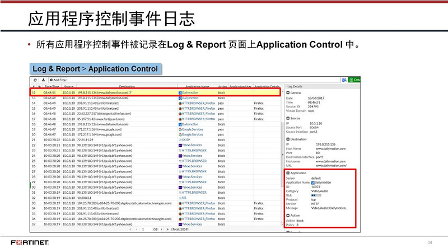The height and width of the screenshot is (252, 448).
Task: Open the Google.Services link in row 19
Action: coord(192,129)
